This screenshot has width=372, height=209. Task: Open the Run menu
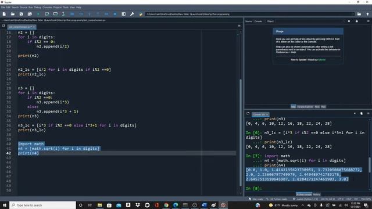pyautogui.click(x=31, y=8)
